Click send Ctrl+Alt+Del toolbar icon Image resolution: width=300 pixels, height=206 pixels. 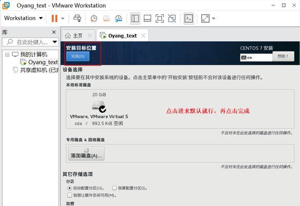coord(77,19)
